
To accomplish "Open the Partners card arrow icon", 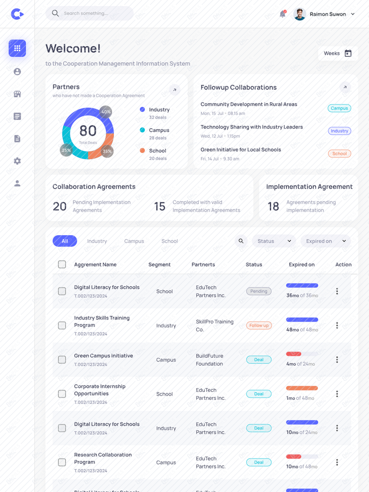I will pos(175,90).
